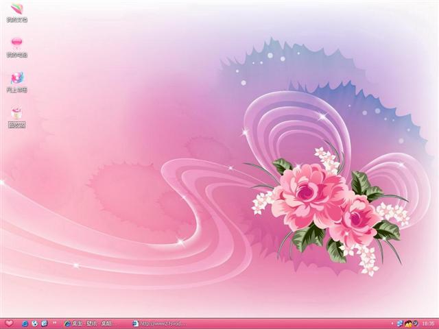This screenshot has height=329, width=439.
Task: Click the globe icon in Quick Launch
Action: tap(35, 324)
